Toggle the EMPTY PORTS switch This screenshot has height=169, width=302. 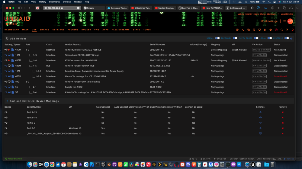[256, 38]
